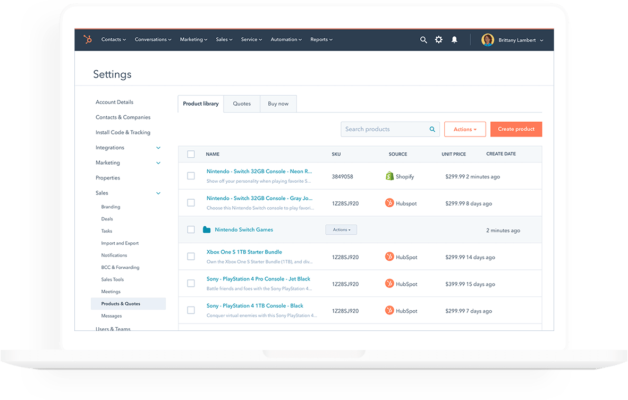Screen dimensions: 628x400
Task: Open the Marketing menu in the navbar
Action: click(x=193, y=40)
